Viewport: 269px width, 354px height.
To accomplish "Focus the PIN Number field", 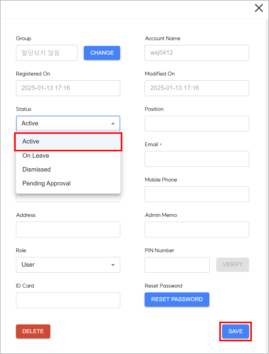I will click(177, 265).
